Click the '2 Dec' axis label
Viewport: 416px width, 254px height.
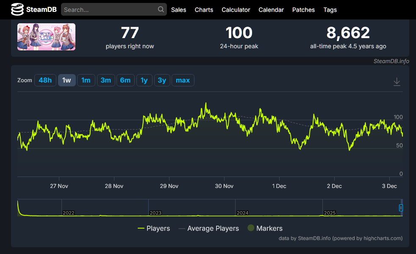pyautogui.click(x=334, y=186)
